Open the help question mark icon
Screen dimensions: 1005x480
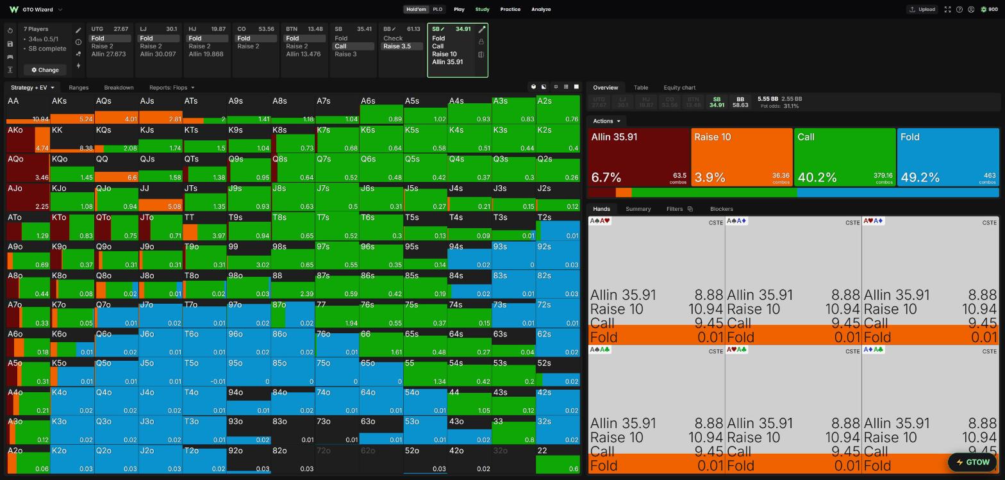click(959, 10)
